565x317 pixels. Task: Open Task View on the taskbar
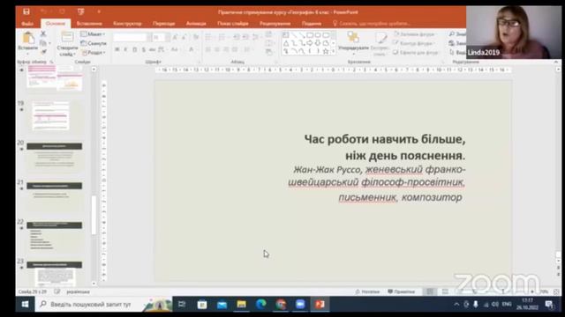[182, 305]
